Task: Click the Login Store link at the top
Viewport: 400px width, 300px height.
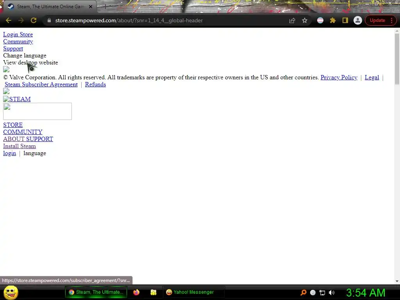Action: coord(18,34)
